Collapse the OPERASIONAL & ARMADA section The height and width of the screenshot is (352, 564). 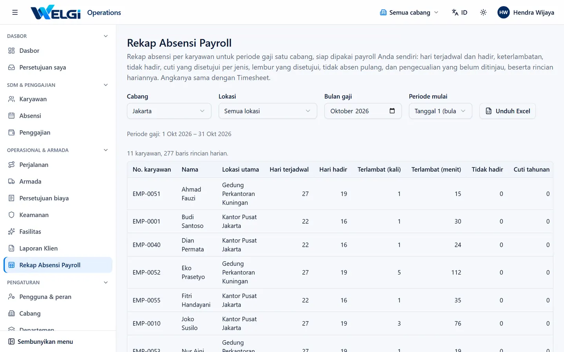pos(106,150)
